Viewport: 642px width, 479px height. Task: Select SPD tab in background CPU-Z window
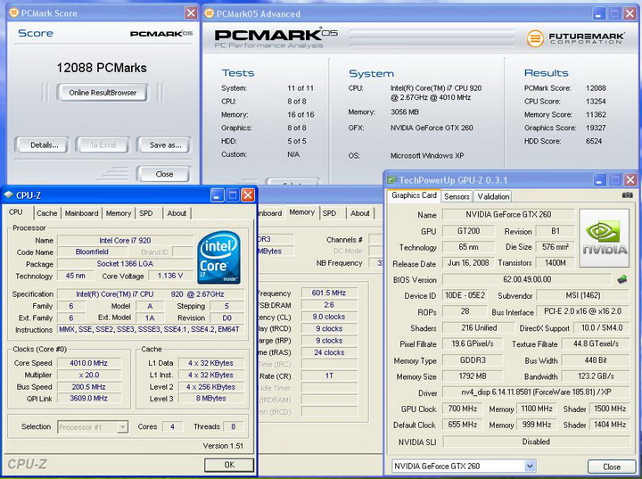click(x=329, y=213)
